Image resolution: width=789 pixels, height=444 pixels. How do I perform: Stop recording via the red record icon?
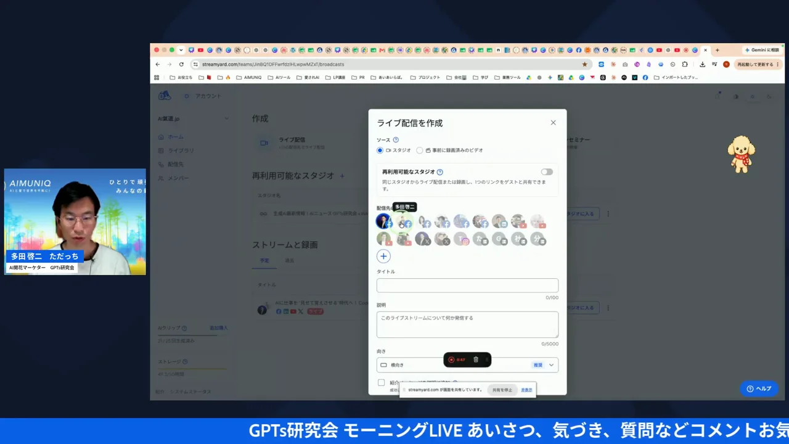point(451,360)
